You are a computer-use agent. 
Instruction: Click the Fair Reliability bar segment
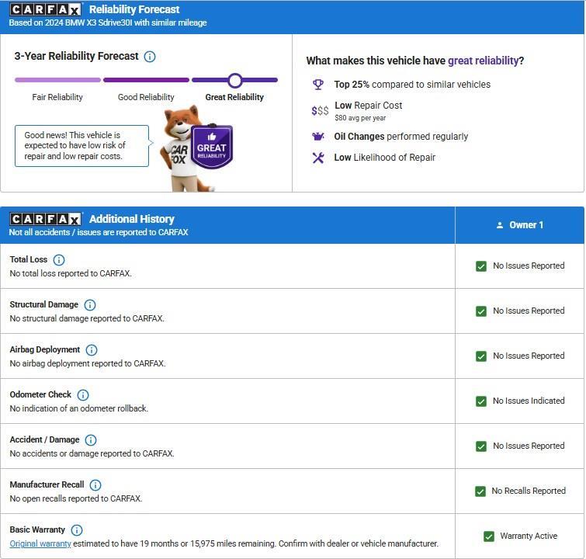pyautogui.click(x=58, y=80)
